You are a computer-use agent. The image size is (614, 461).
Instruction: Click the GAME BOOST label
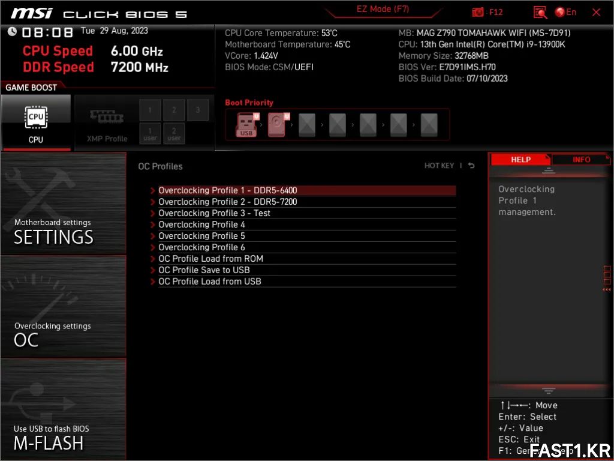point(31,88)
